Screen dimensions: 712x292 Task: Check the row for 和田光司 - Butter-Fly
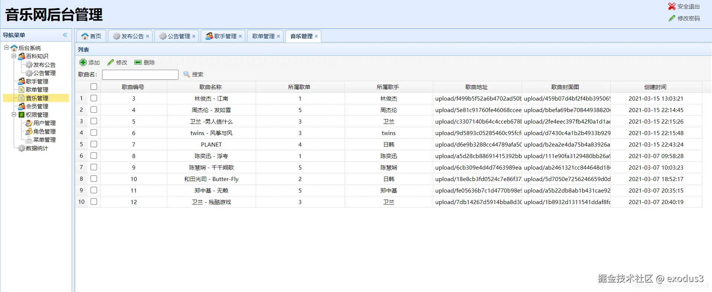(x=94, y=178)
